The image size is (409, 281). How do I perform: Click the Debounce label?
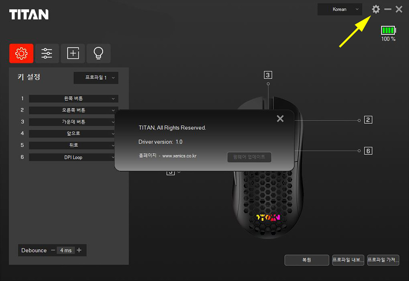pyautogui.click(x=34, y=250)
